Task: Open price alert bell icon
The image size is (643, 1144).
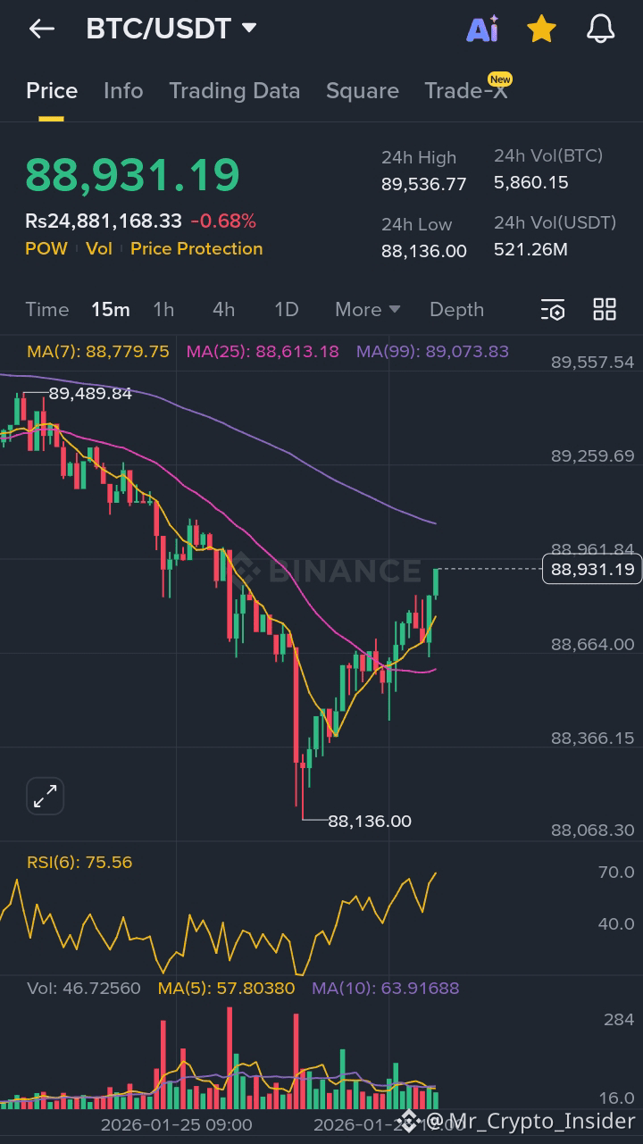Action: [601, 29]
